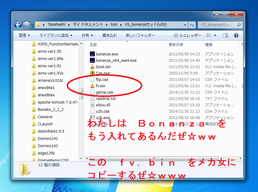Click the navigation pane scroll down arrow
Viewport: 258px width, 192px height.
[81, 159]
